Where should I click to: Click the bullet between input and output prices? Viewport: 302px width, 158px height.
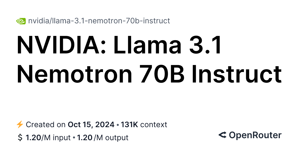point(74,138)
